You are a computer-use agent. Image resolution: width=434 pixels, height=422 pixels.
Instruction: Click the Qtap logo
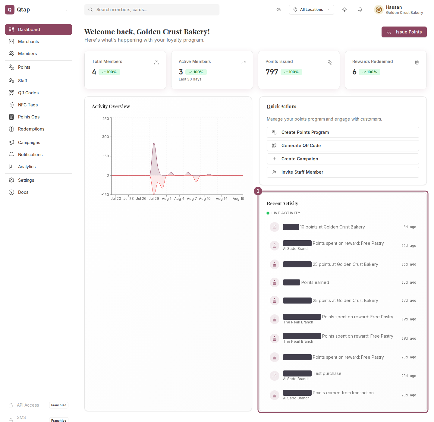[10, 10]
